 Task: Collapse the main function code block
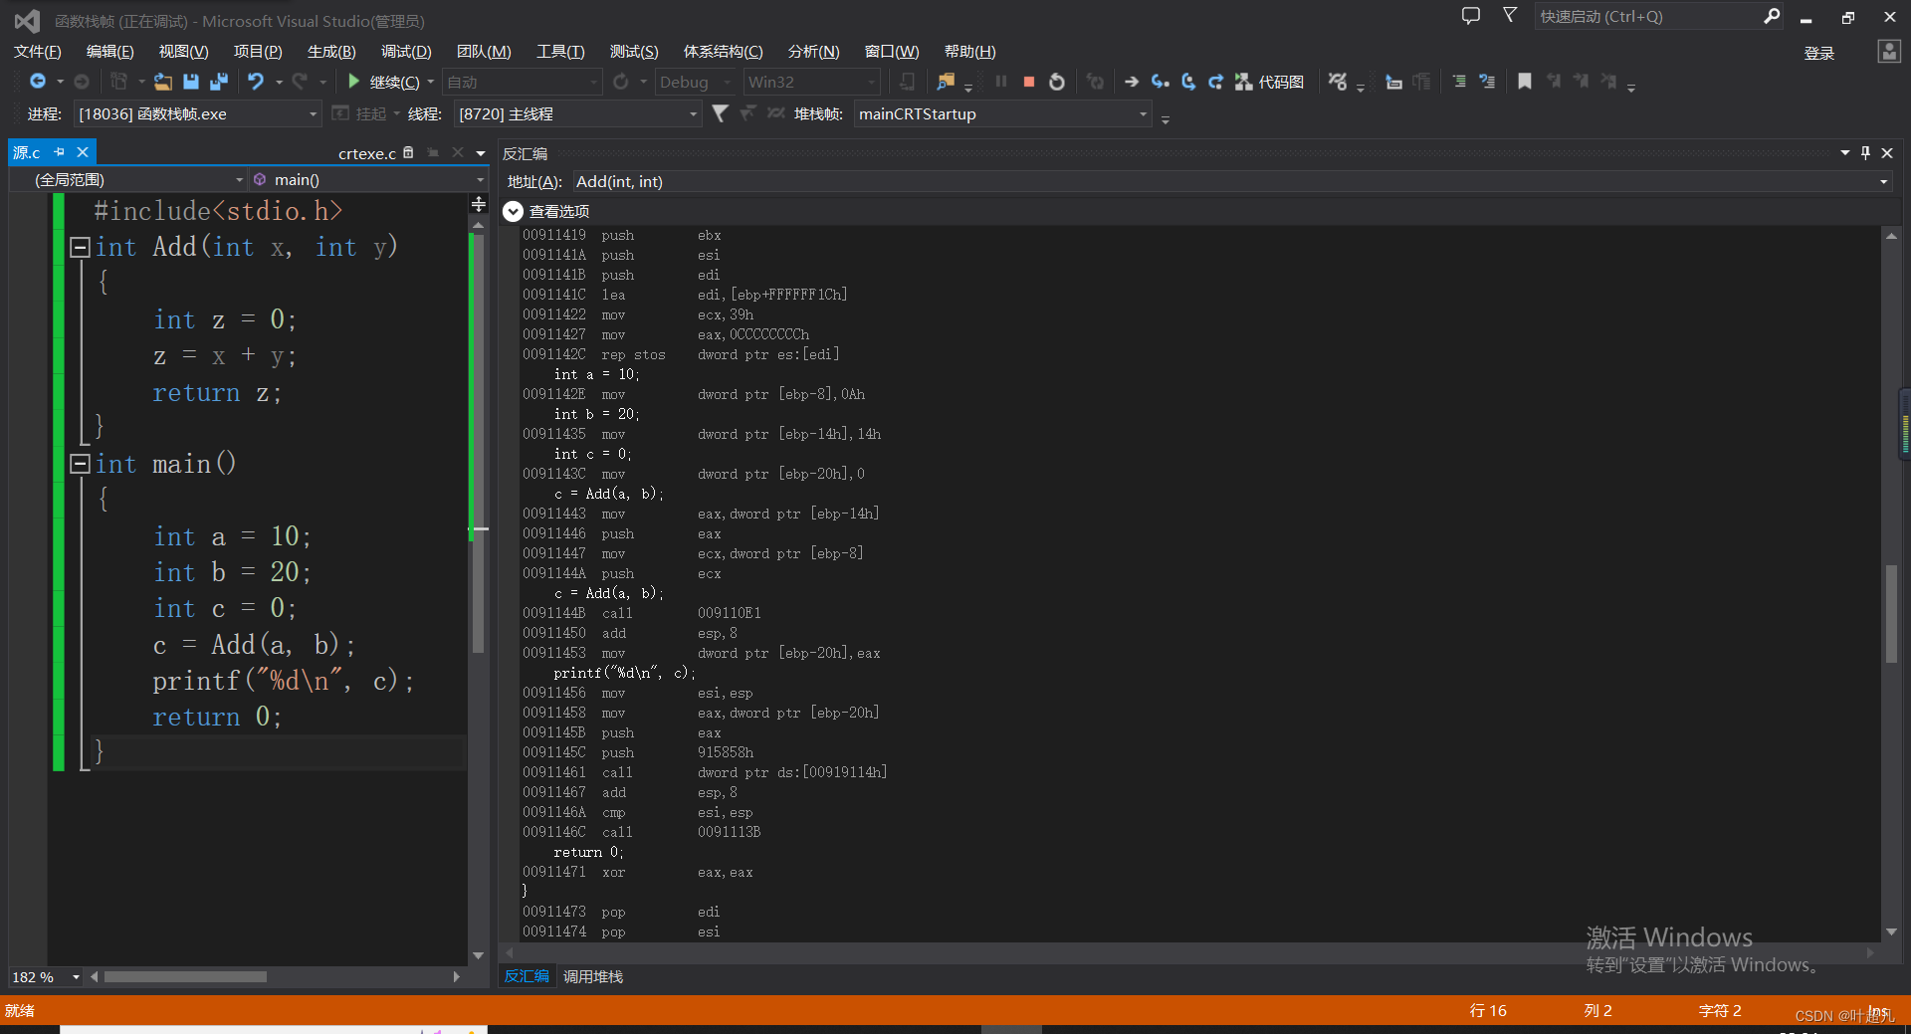(80, 464)
